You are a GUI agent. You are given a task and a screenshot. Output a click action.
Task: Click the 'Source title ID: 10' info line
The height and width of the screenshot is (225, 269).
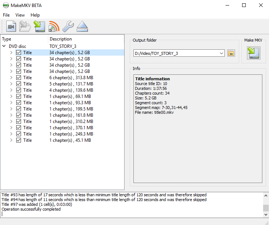pyautogui.click(x=151, y=84)
